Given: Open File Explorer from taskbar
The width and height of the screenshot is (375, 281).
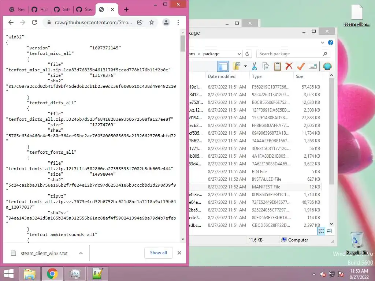Looking at the screenshot, I should [30, 274].
